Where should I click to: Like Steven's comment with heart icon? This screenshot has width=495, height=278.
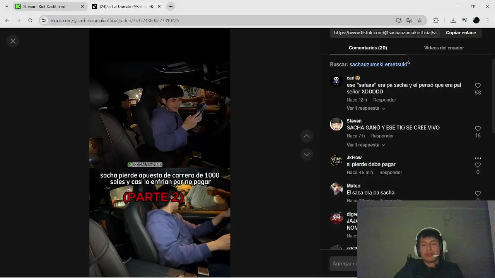coord(478,129)
